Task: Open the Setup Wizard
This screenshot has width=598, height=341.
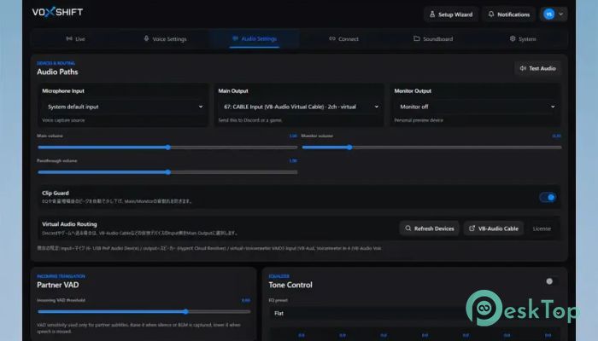Action: [x=451, y=14]
